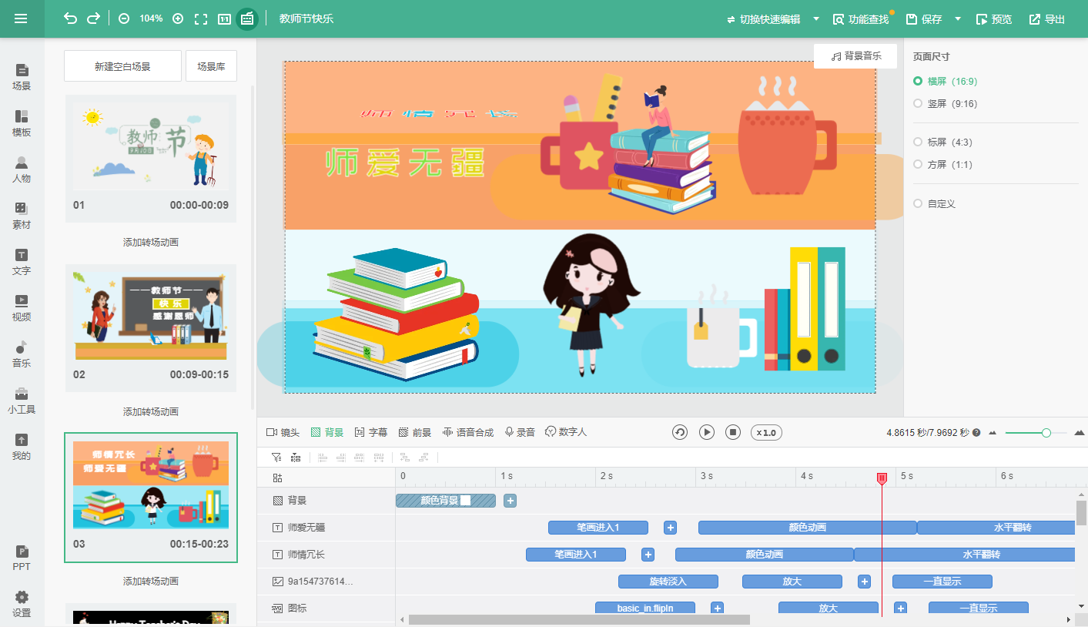This screenshot has height=627, width=1088.
Task: Open 小工具 (Widgets) in left sidebar
Action: coord(22,401)
